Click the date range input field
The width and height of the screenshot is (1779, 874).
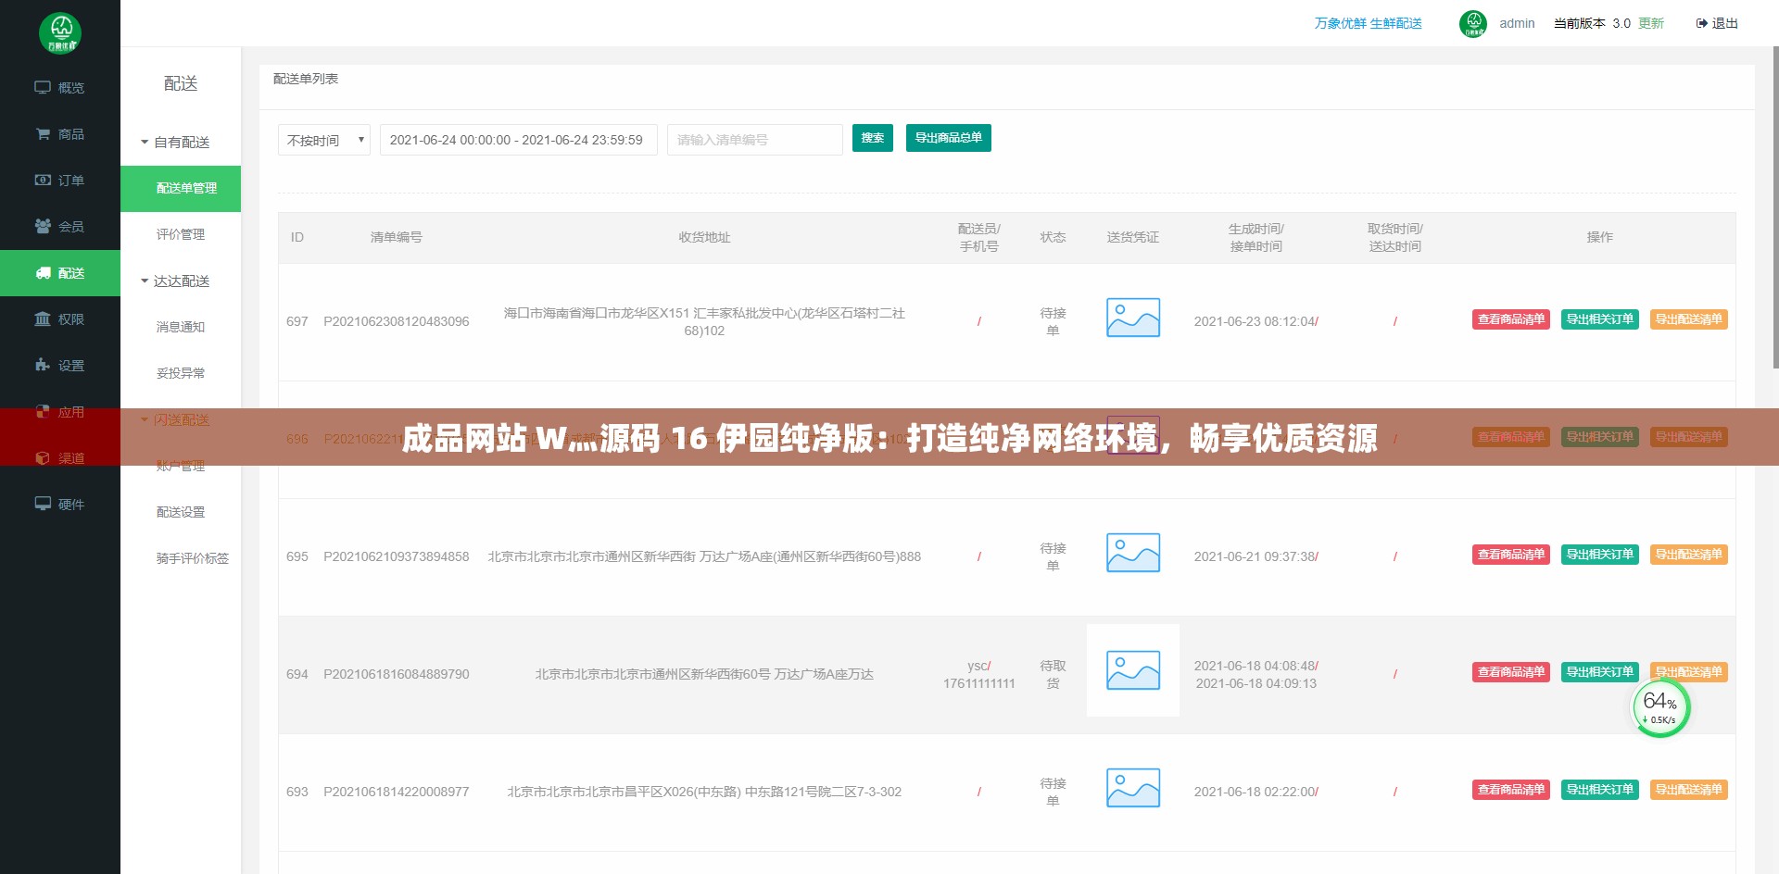click(519, 140)
